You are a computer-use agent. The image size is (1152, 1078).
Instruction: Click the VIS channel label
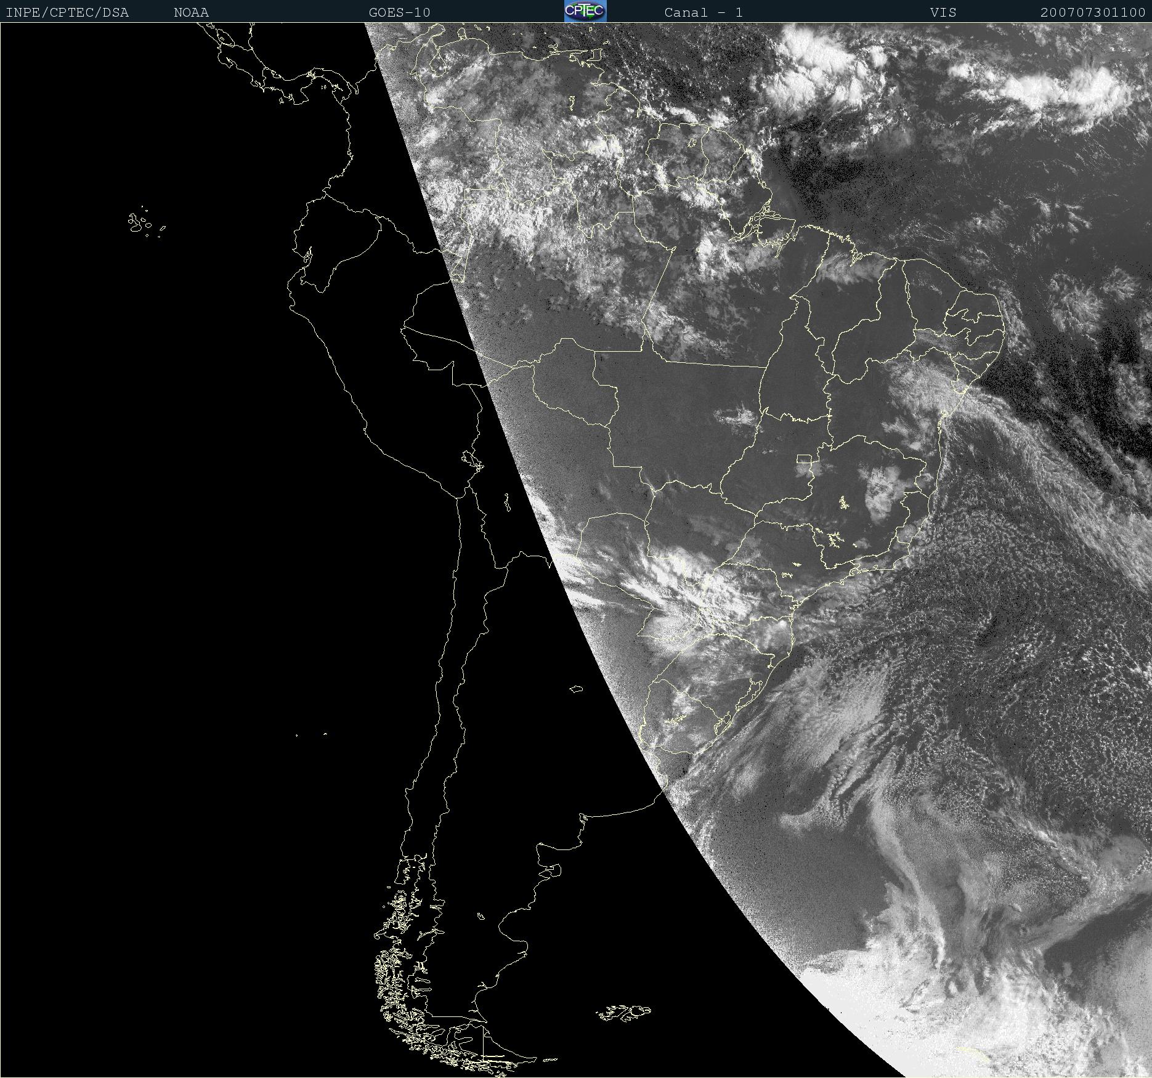coord(943,12)
